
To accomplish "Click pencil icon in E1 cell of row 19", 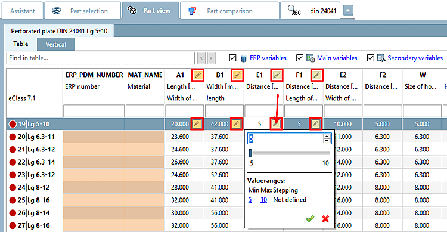I will pyautogui.click(x=276, y=124).
